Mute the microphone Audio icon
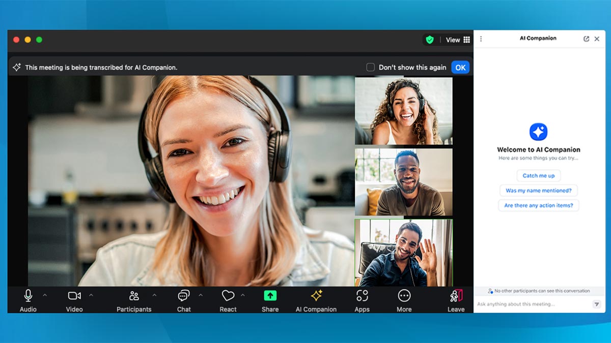 tap(28, 296)
